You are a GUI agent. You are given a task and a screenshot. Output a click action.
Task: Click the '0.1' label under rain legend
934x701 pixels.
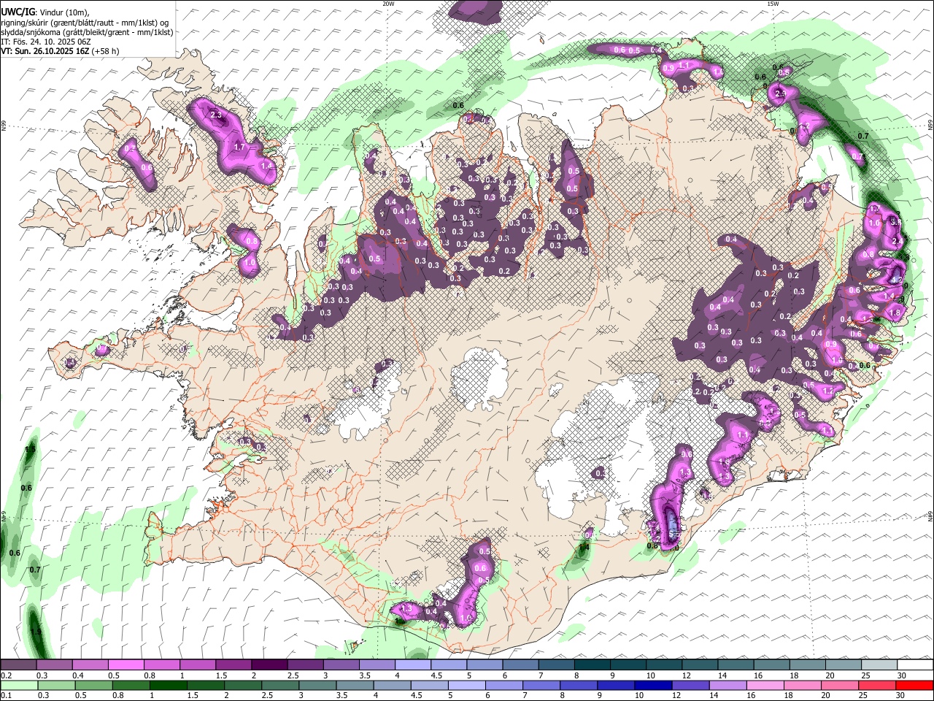click(x=6, y=695)
